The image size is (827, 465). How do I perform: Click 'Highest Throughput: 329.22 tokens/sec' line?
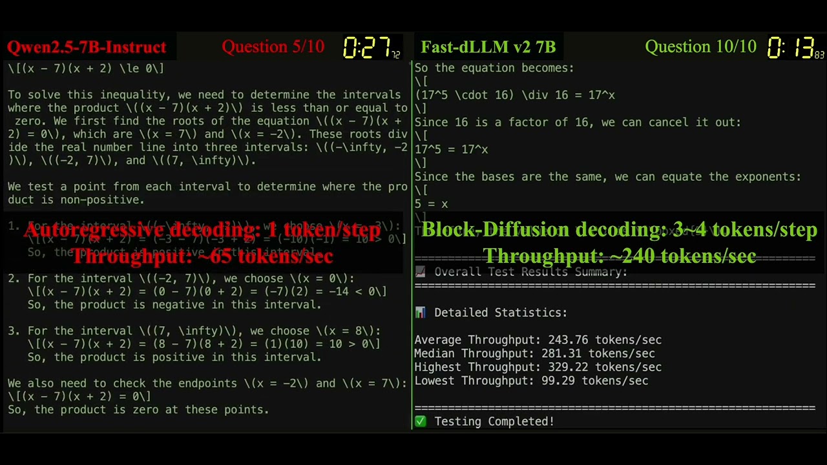(538, 367)
